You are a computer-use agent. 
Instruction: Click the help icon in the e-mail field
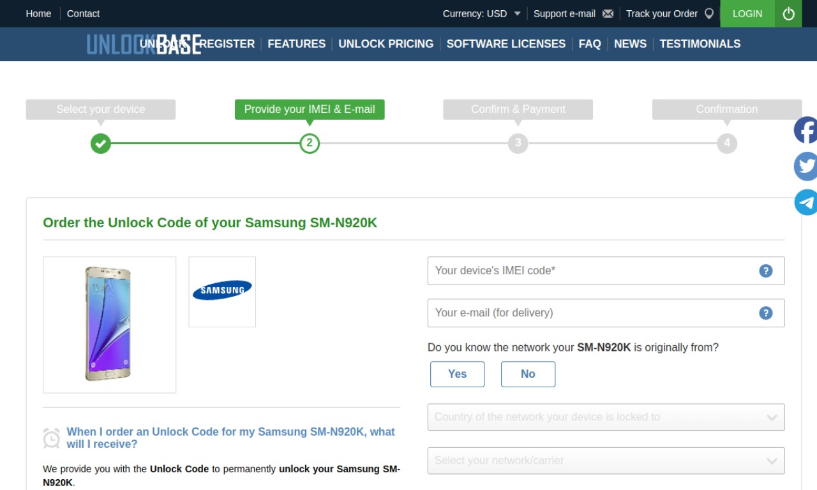(766, 313)
